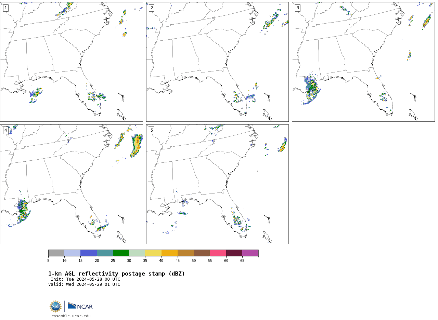Click the NCAR logo
The width and height of the screenshot is (438, 320).
[80, 306]
